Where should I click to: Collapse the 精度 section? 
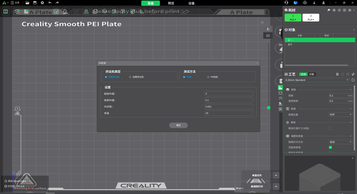351,122
